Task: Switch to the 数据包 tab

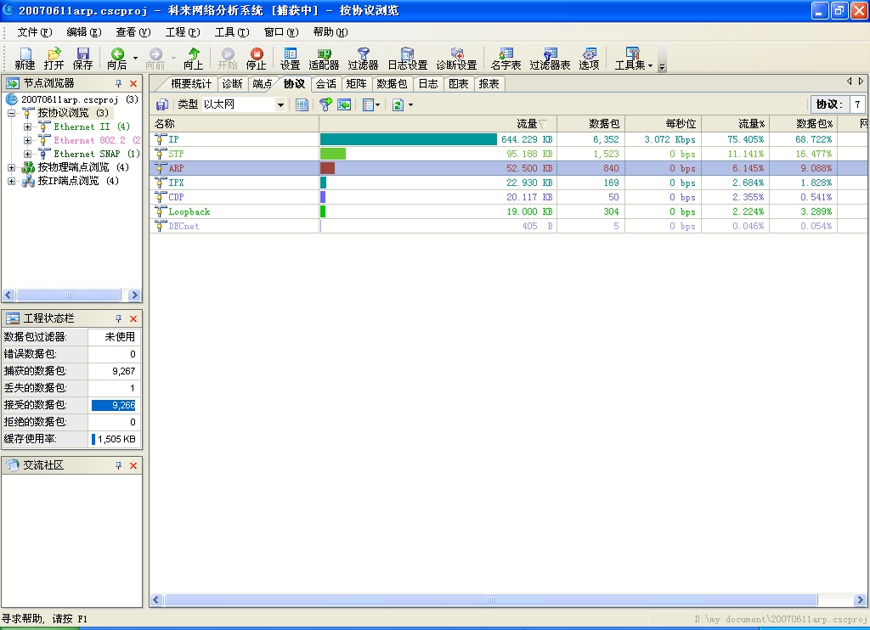Action: (x=392, y=83)
